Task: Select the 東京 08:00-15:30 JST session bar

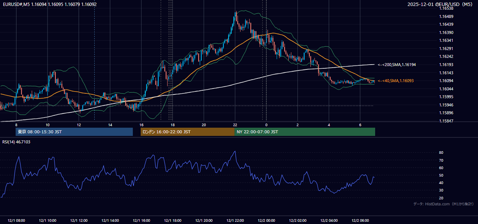Action: point(74,132)
